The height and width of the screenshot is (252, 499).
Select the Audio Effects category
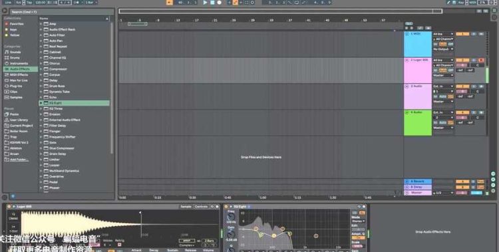[x=20, y=69]
